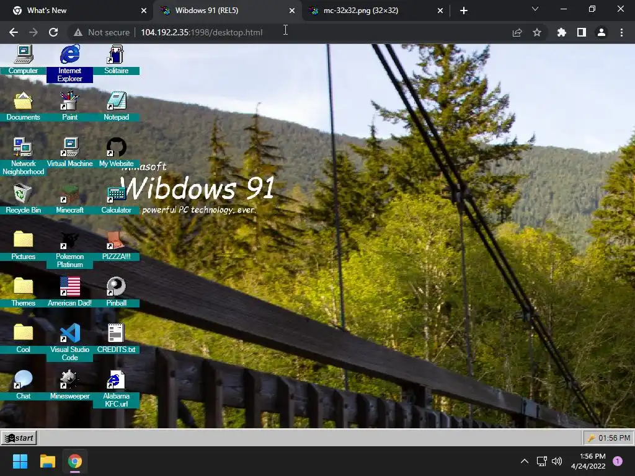Open the Pinball shortcut
The height and width of the screenshot is (476, 635).
(x=116, y=293)
